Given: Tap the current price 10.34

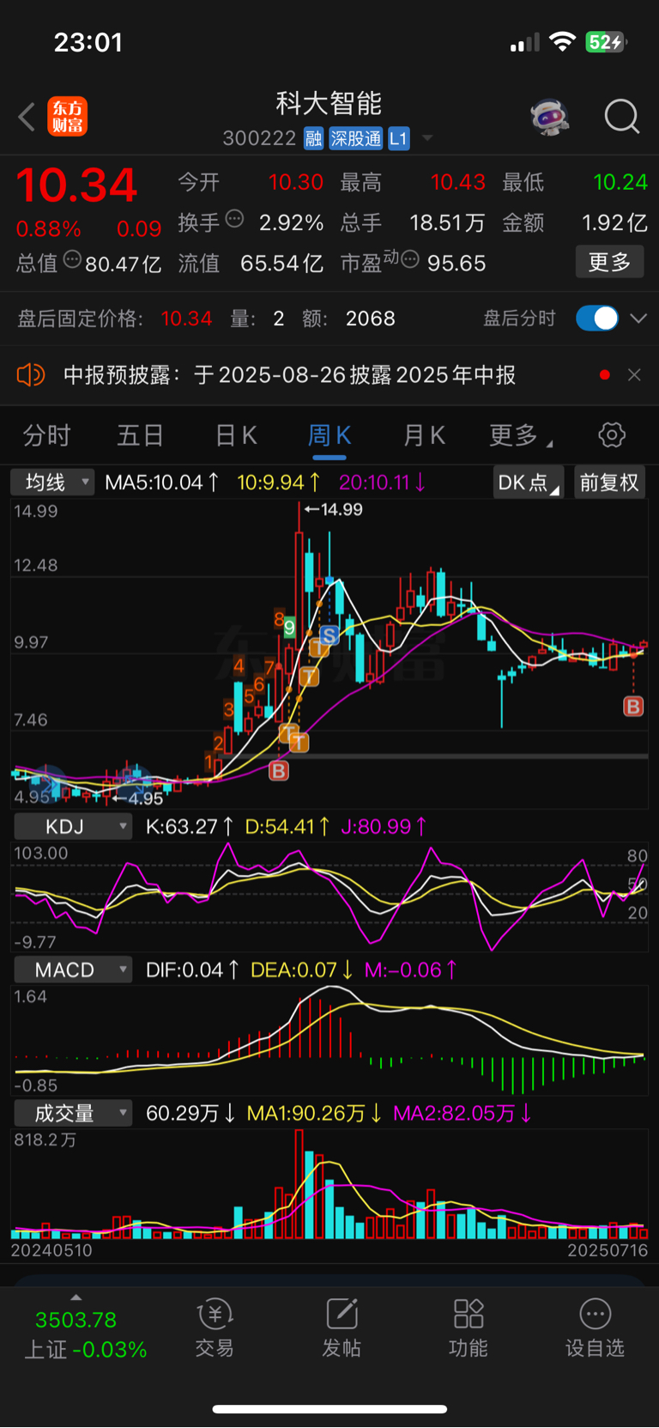Looking at the screenshot, I should (x=77, y=185).
